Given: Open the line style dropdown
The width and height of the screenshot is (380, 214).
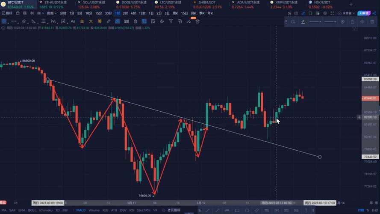Looking at the screenshot, I should point(315,21).
